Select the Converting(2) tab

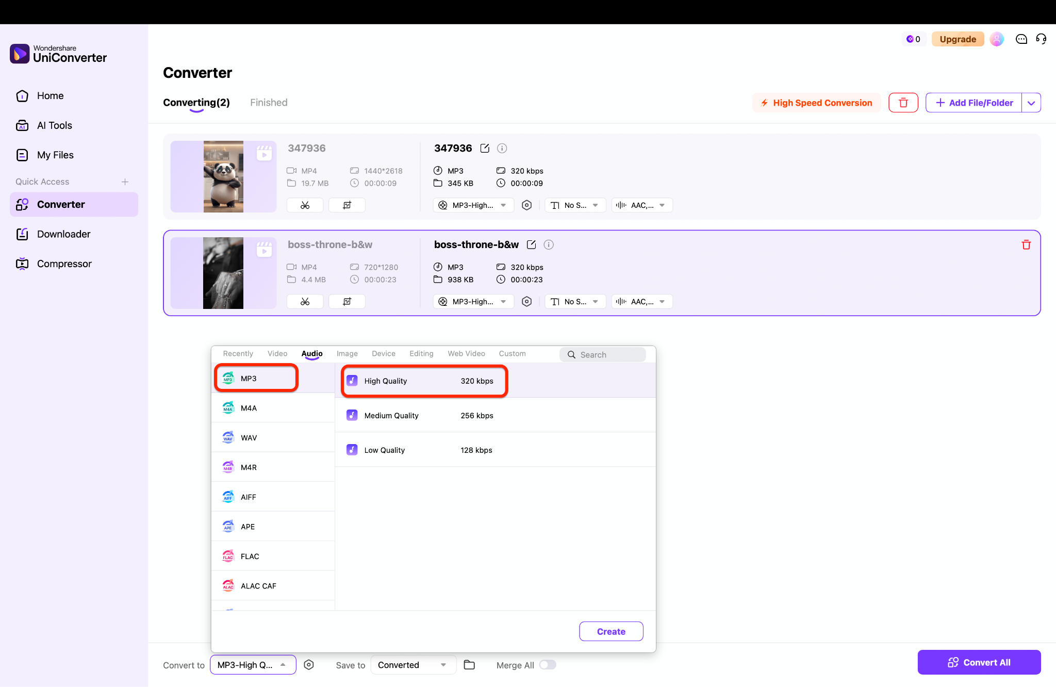click(x=196, y=103)
